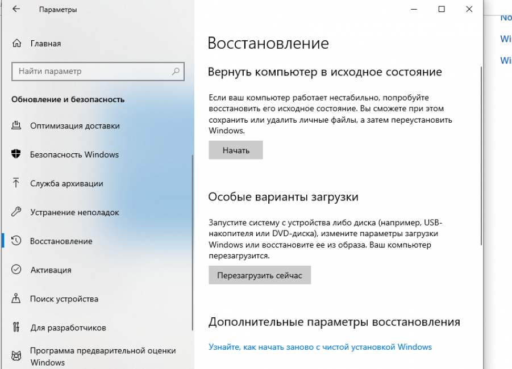Viewport: 512px width, 369px height.
Task: Click the Поиск устройства locator icon
Action: tap(16, 298)
